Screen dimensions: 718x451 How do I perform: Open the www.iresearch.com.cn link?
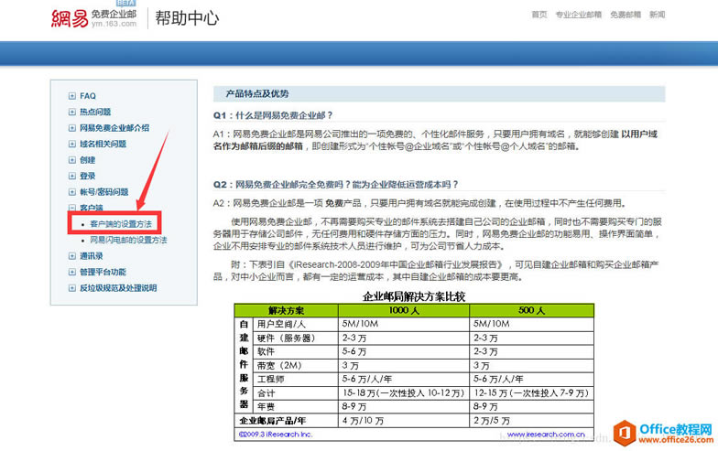coord(546,434)
